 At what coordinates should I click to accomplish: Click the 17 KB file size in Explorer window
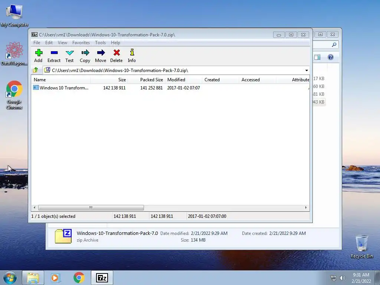click(319, 79)
